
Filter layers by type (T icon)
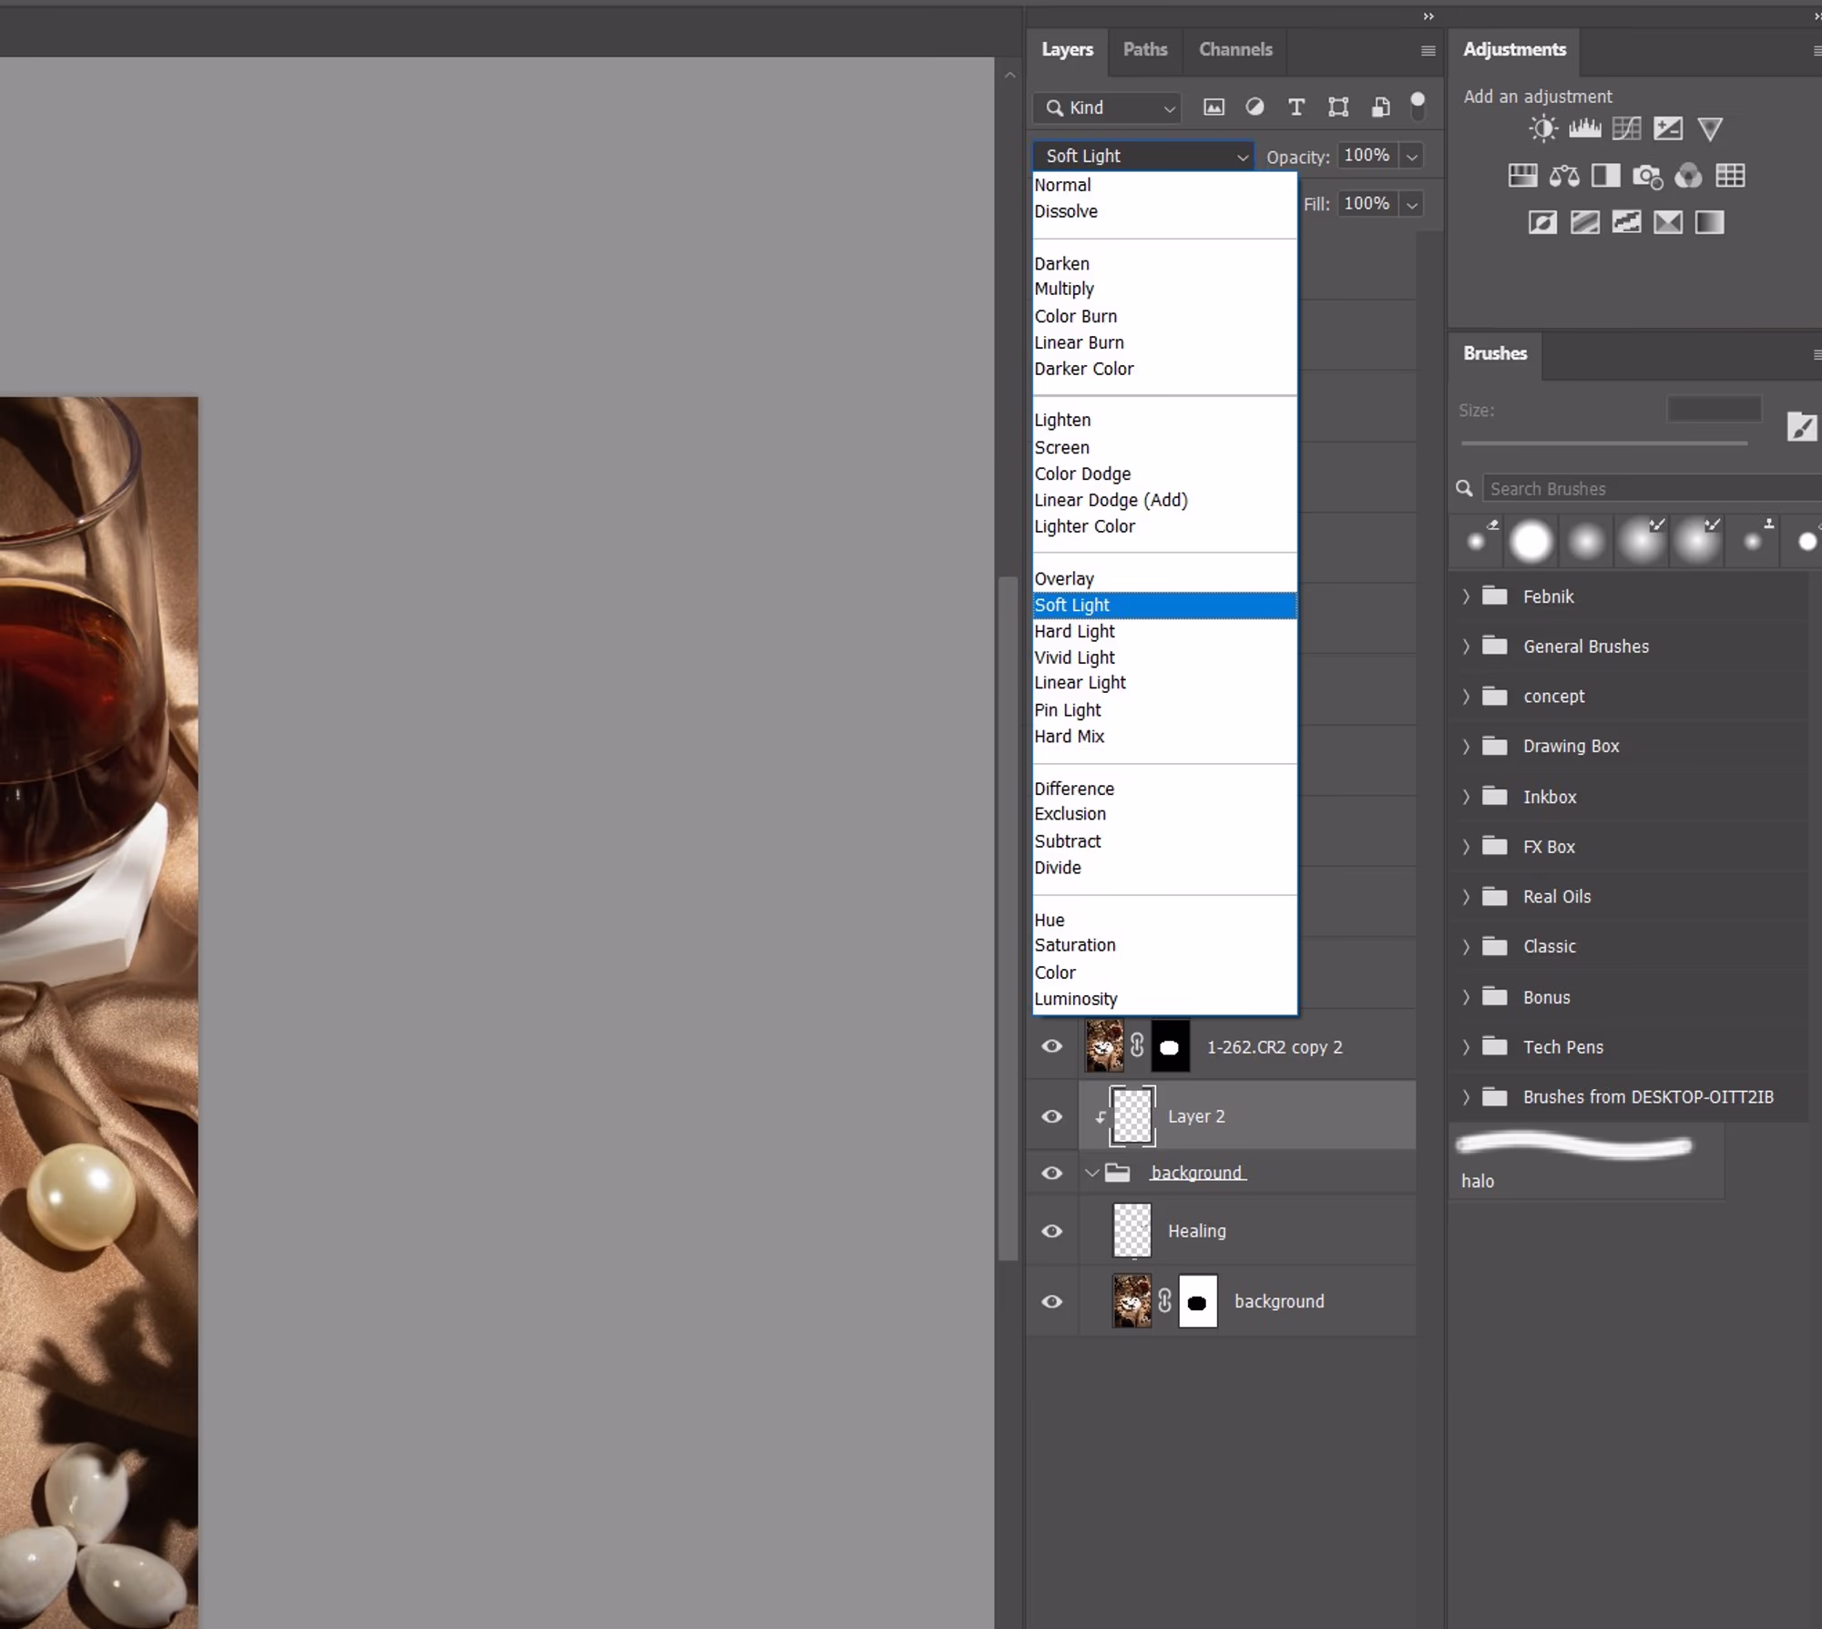pyautogui.click(x=1295, y=107)
